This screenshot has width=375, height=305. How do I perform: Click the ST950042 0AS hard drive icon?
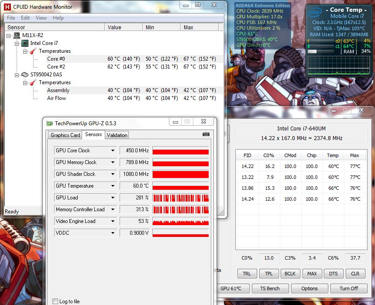point(25,75)
